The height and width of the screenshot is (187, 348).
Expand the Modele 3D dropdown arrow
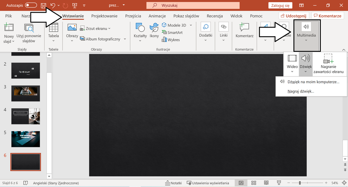[x=190, y=25]
